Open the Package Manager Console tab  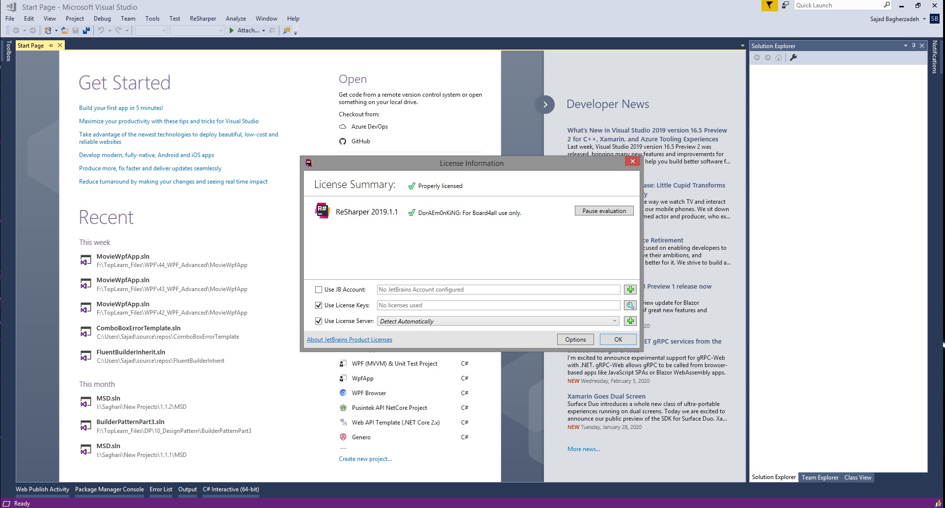pos(109,489)
